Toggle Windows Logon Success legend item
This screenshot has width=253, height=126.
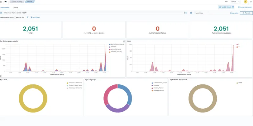74,85
